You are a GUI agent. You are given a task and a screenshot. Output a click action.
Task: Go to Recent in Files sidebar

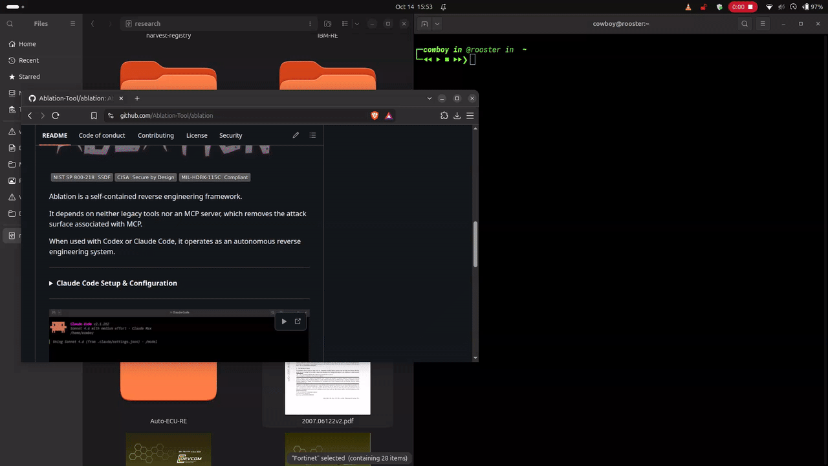(29, 60)
